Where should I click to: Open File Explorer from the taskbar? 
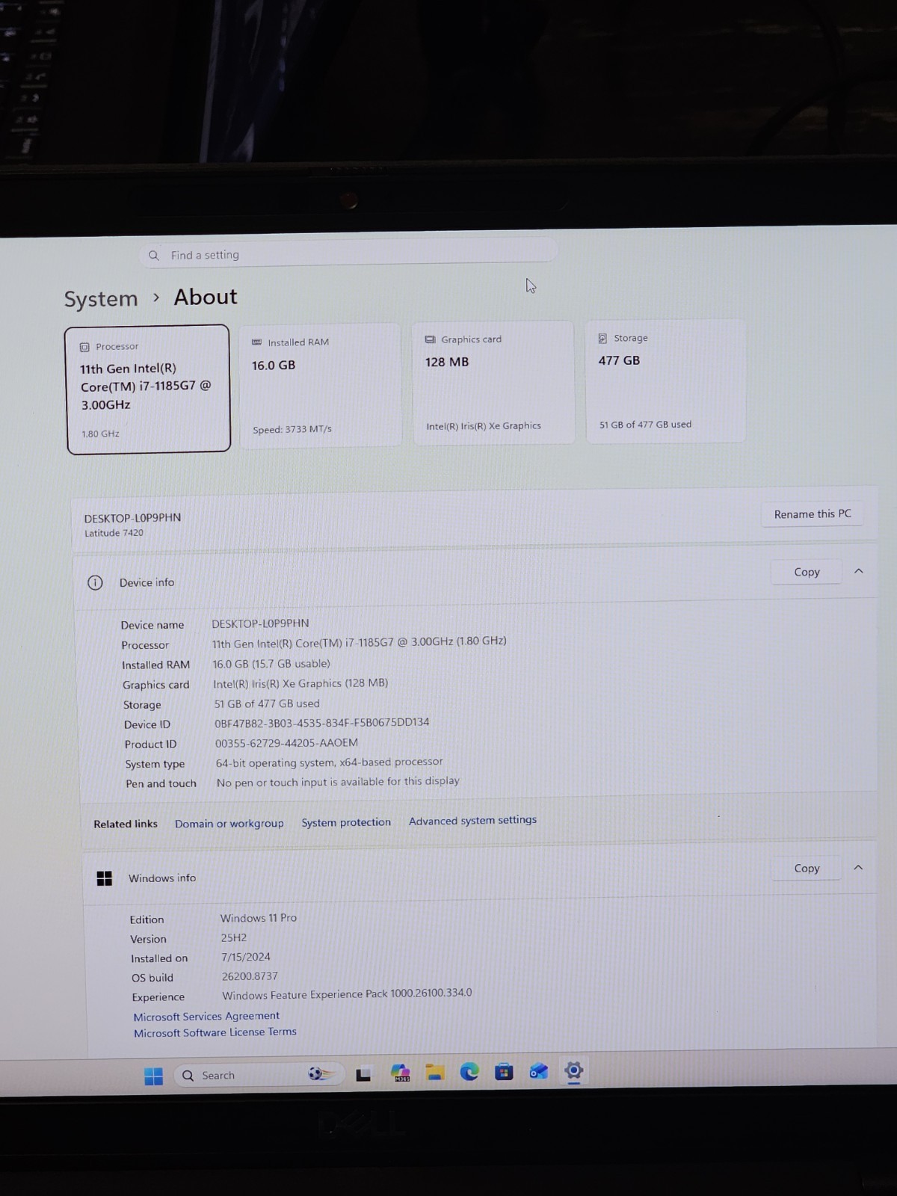(435, 1073)
